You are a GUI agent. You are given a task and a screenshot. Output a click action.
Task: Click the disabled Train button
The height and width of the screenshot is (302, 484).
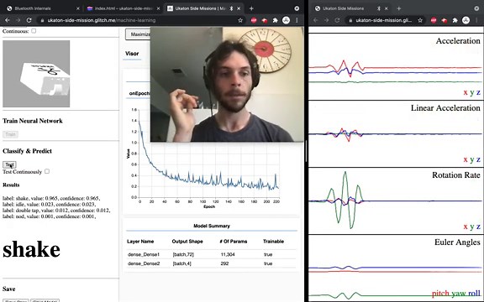[x=10, y=134]
